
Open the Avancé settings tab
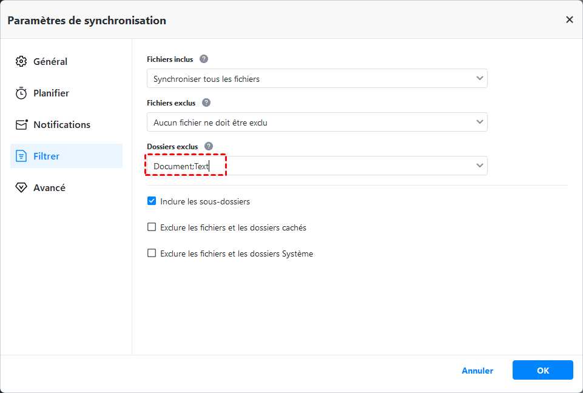point(49,187)
